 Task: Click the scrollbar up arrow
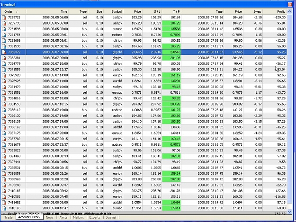[289, 11]
